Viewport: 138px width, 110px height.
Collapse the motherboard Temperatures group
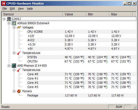[x=14, y=53]
